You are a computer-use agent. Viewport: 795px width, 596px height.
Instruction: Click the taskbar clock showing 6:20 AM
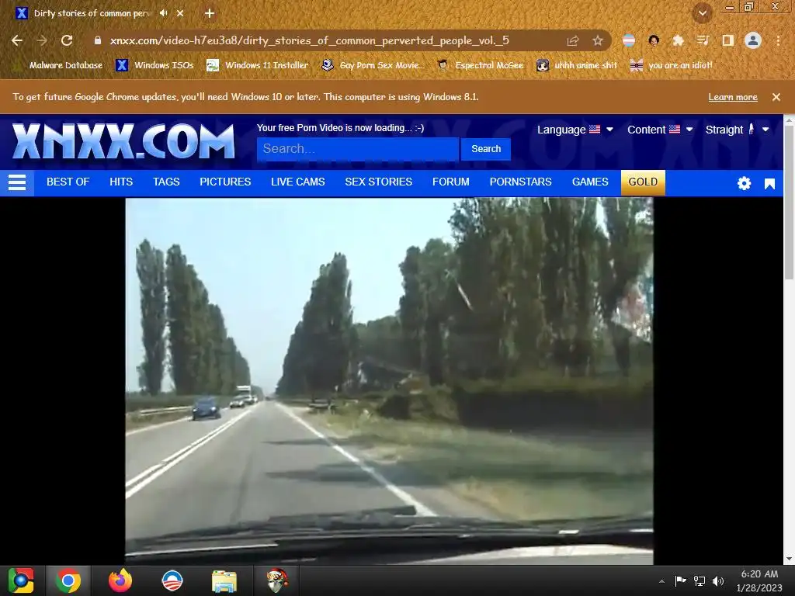(759, 580)
